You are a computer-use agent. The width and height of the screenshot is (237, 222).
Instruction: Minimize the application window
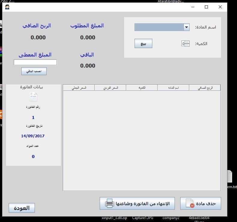(193, 7)
